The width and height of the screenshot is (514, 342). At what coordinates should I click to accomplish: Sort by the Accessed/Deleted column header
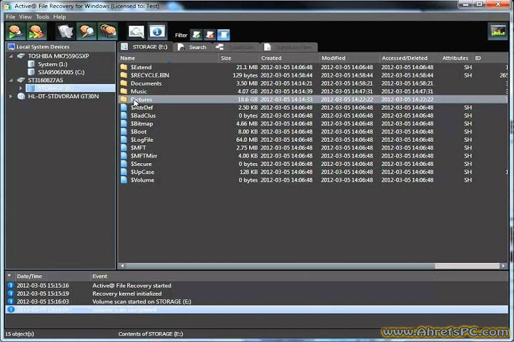[x=410, y=58]
